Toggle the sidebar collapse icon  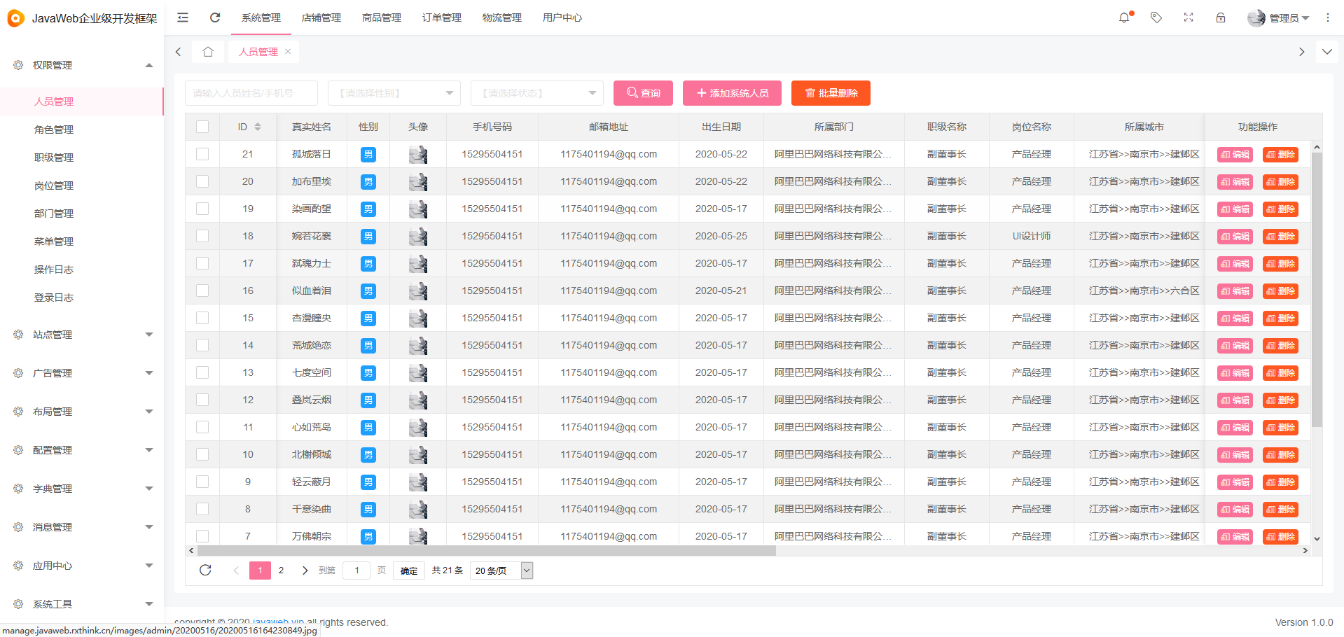pos(182,17)
